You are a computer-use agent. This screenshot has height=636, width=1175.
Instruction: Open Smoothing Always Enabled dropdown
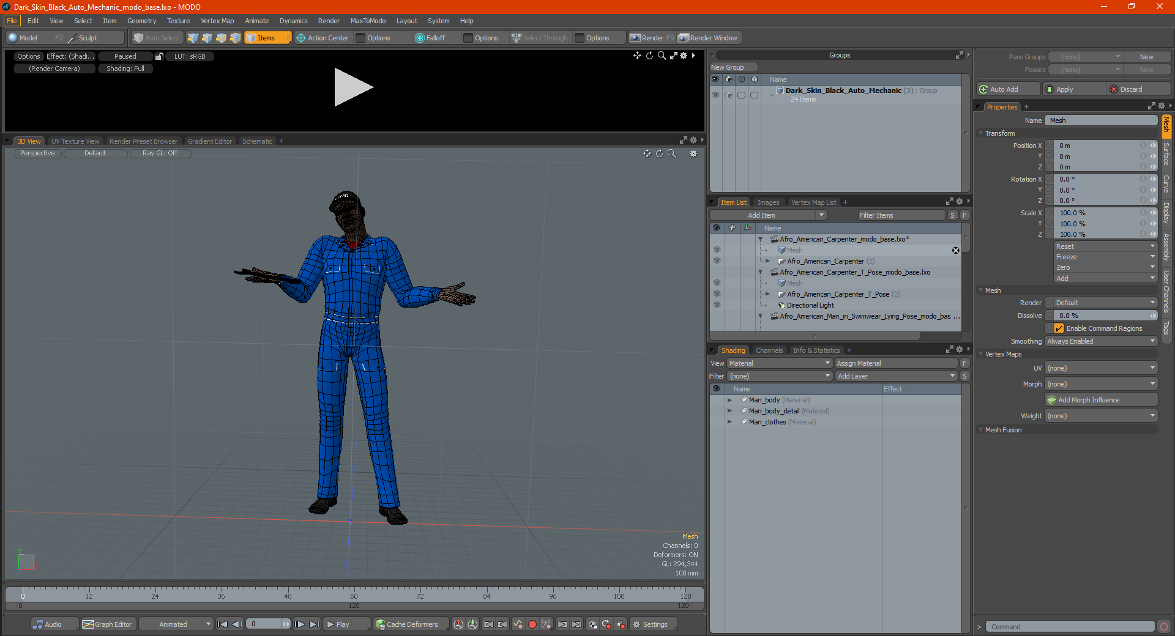pyautogui.click(x=1101, y=341)
